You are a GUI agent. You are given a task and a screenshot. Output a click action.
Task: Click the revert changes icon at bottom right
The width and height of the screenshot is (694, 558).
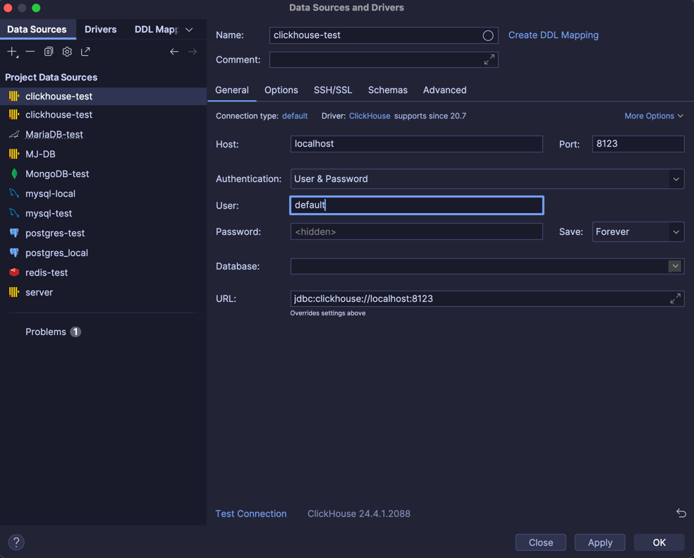(681, 513)
